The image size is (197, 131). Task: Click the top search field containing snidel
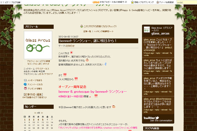(x=187, y=2)
